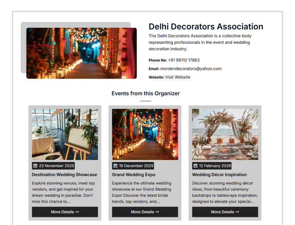Follow the Visit Website link
The height and width of the screenshot is (225, 295).
(178, 77)
